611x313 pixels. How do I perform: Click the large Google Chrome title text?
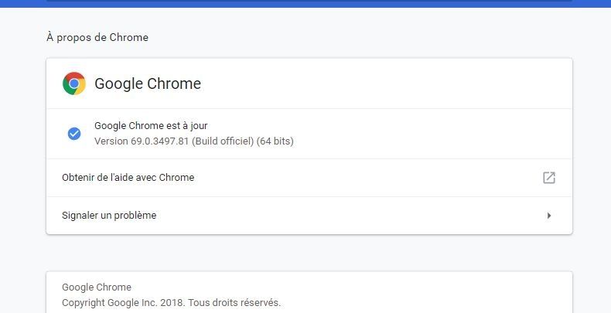click(148, 83)
